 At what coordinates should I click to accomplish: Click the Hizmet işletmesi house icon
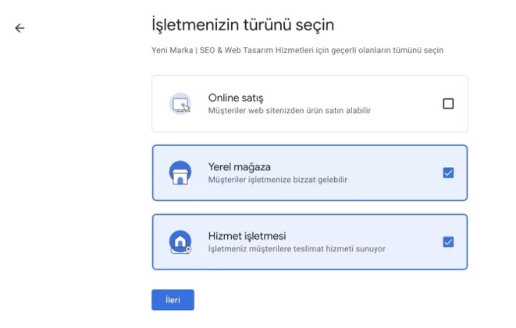180,242
